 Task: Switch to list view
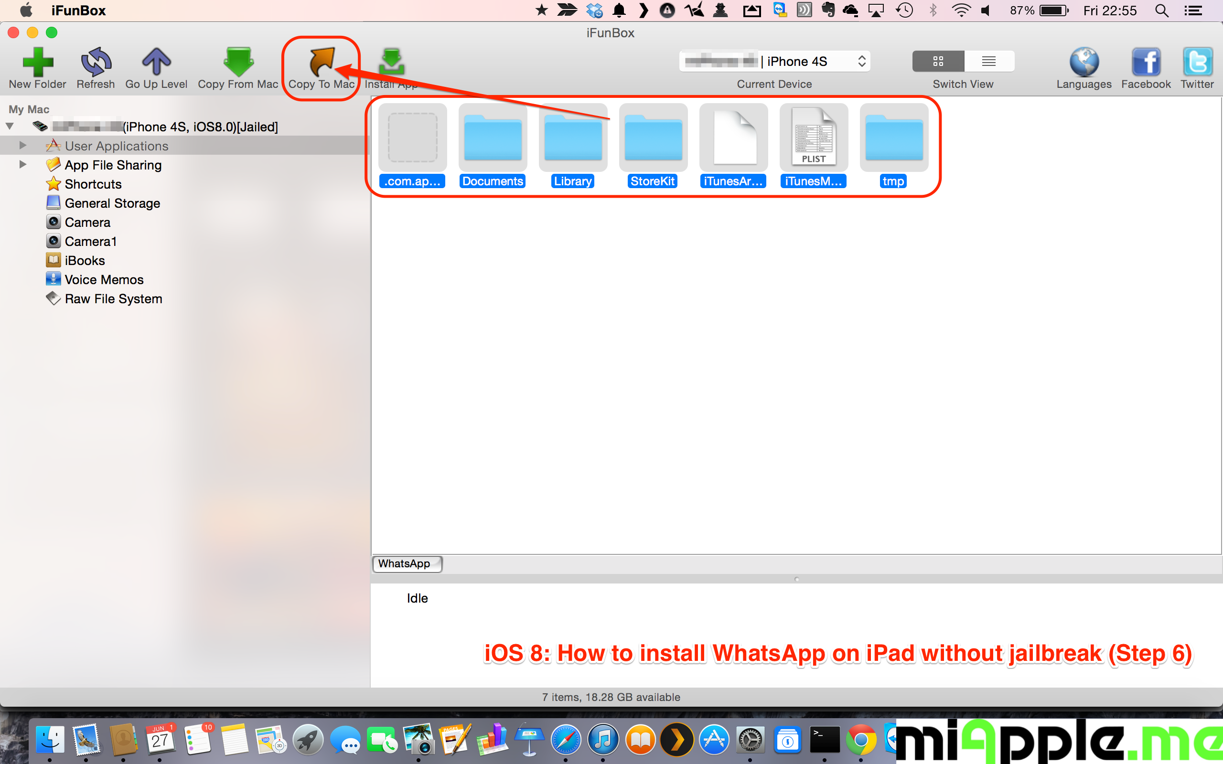coord(988,61)
